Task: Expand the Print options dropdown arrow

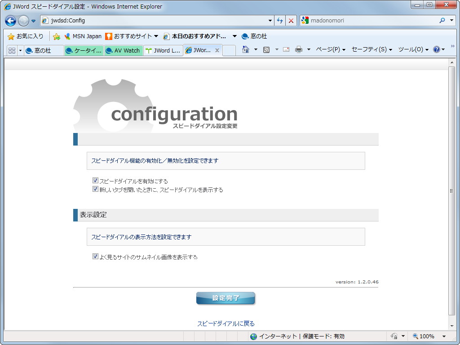Action: pos(309,49)
